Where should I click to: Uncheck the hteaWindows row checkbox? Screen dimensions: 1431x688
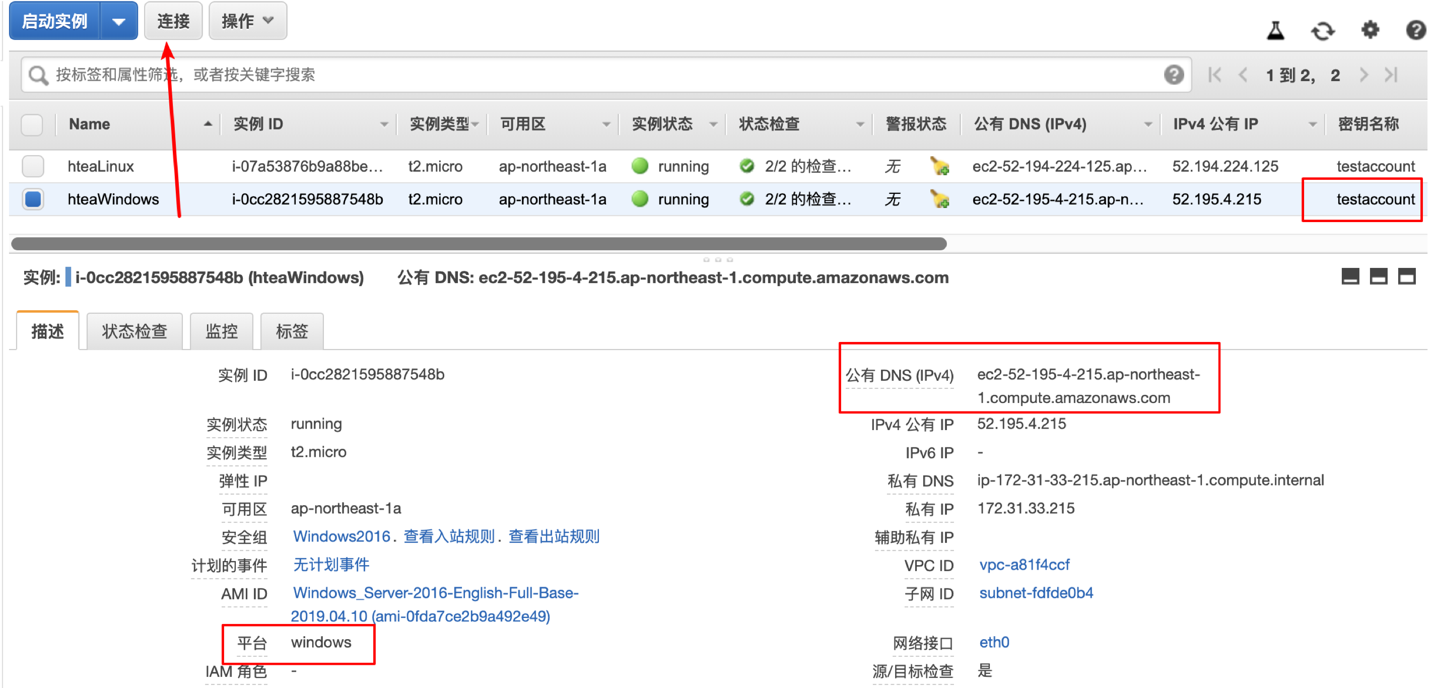pyautogui.click(x=33, y=199)
